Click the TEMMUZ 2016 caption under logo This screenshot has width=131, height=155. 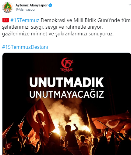click(x=66, y=70)
